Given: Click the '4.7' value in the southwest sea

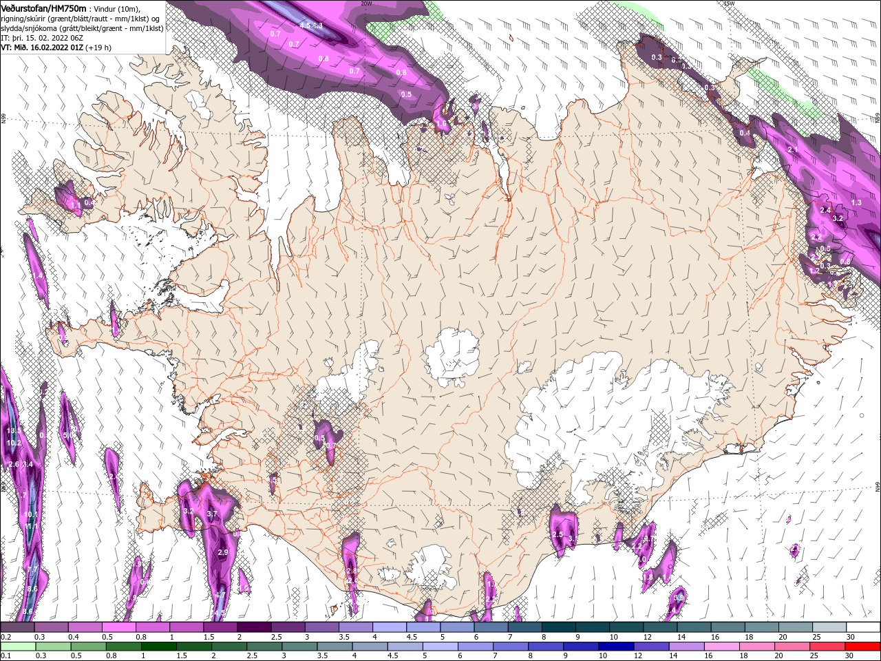Looking at the screenshot, I should [220, 594].
